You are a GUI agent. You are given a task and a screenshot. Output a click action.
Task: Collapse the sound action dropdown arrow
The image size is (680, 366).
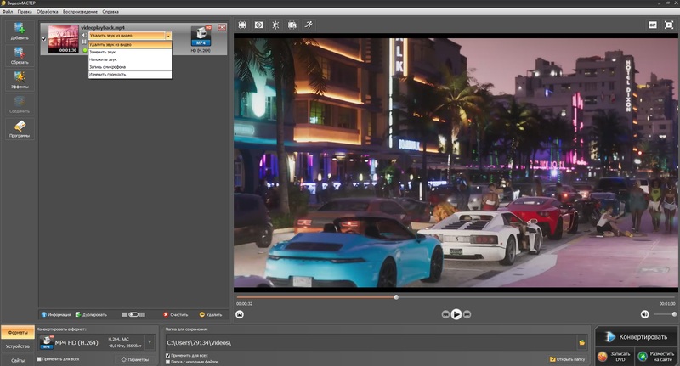point(168,36)
